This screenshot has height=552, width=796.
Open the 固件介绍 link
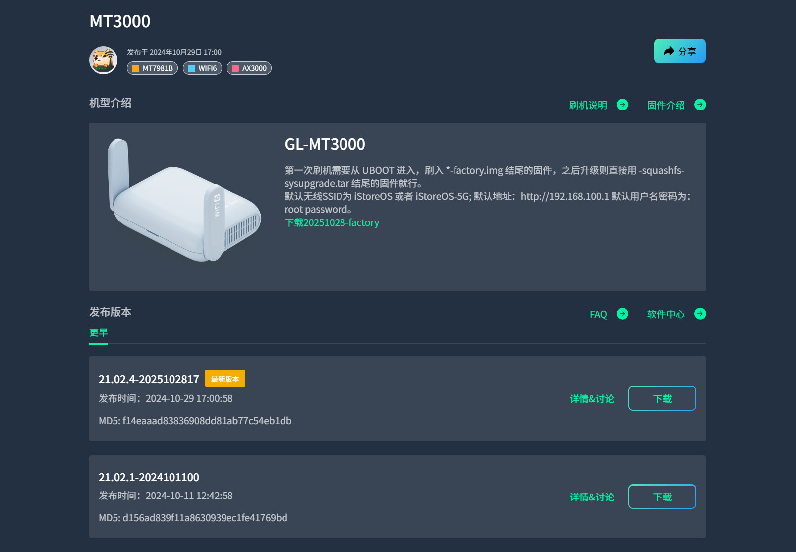(x=666, y=105)
